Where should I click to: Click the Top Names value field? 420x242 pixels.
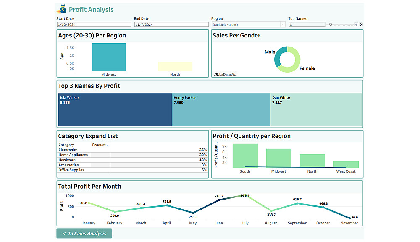tap(307, 24)
